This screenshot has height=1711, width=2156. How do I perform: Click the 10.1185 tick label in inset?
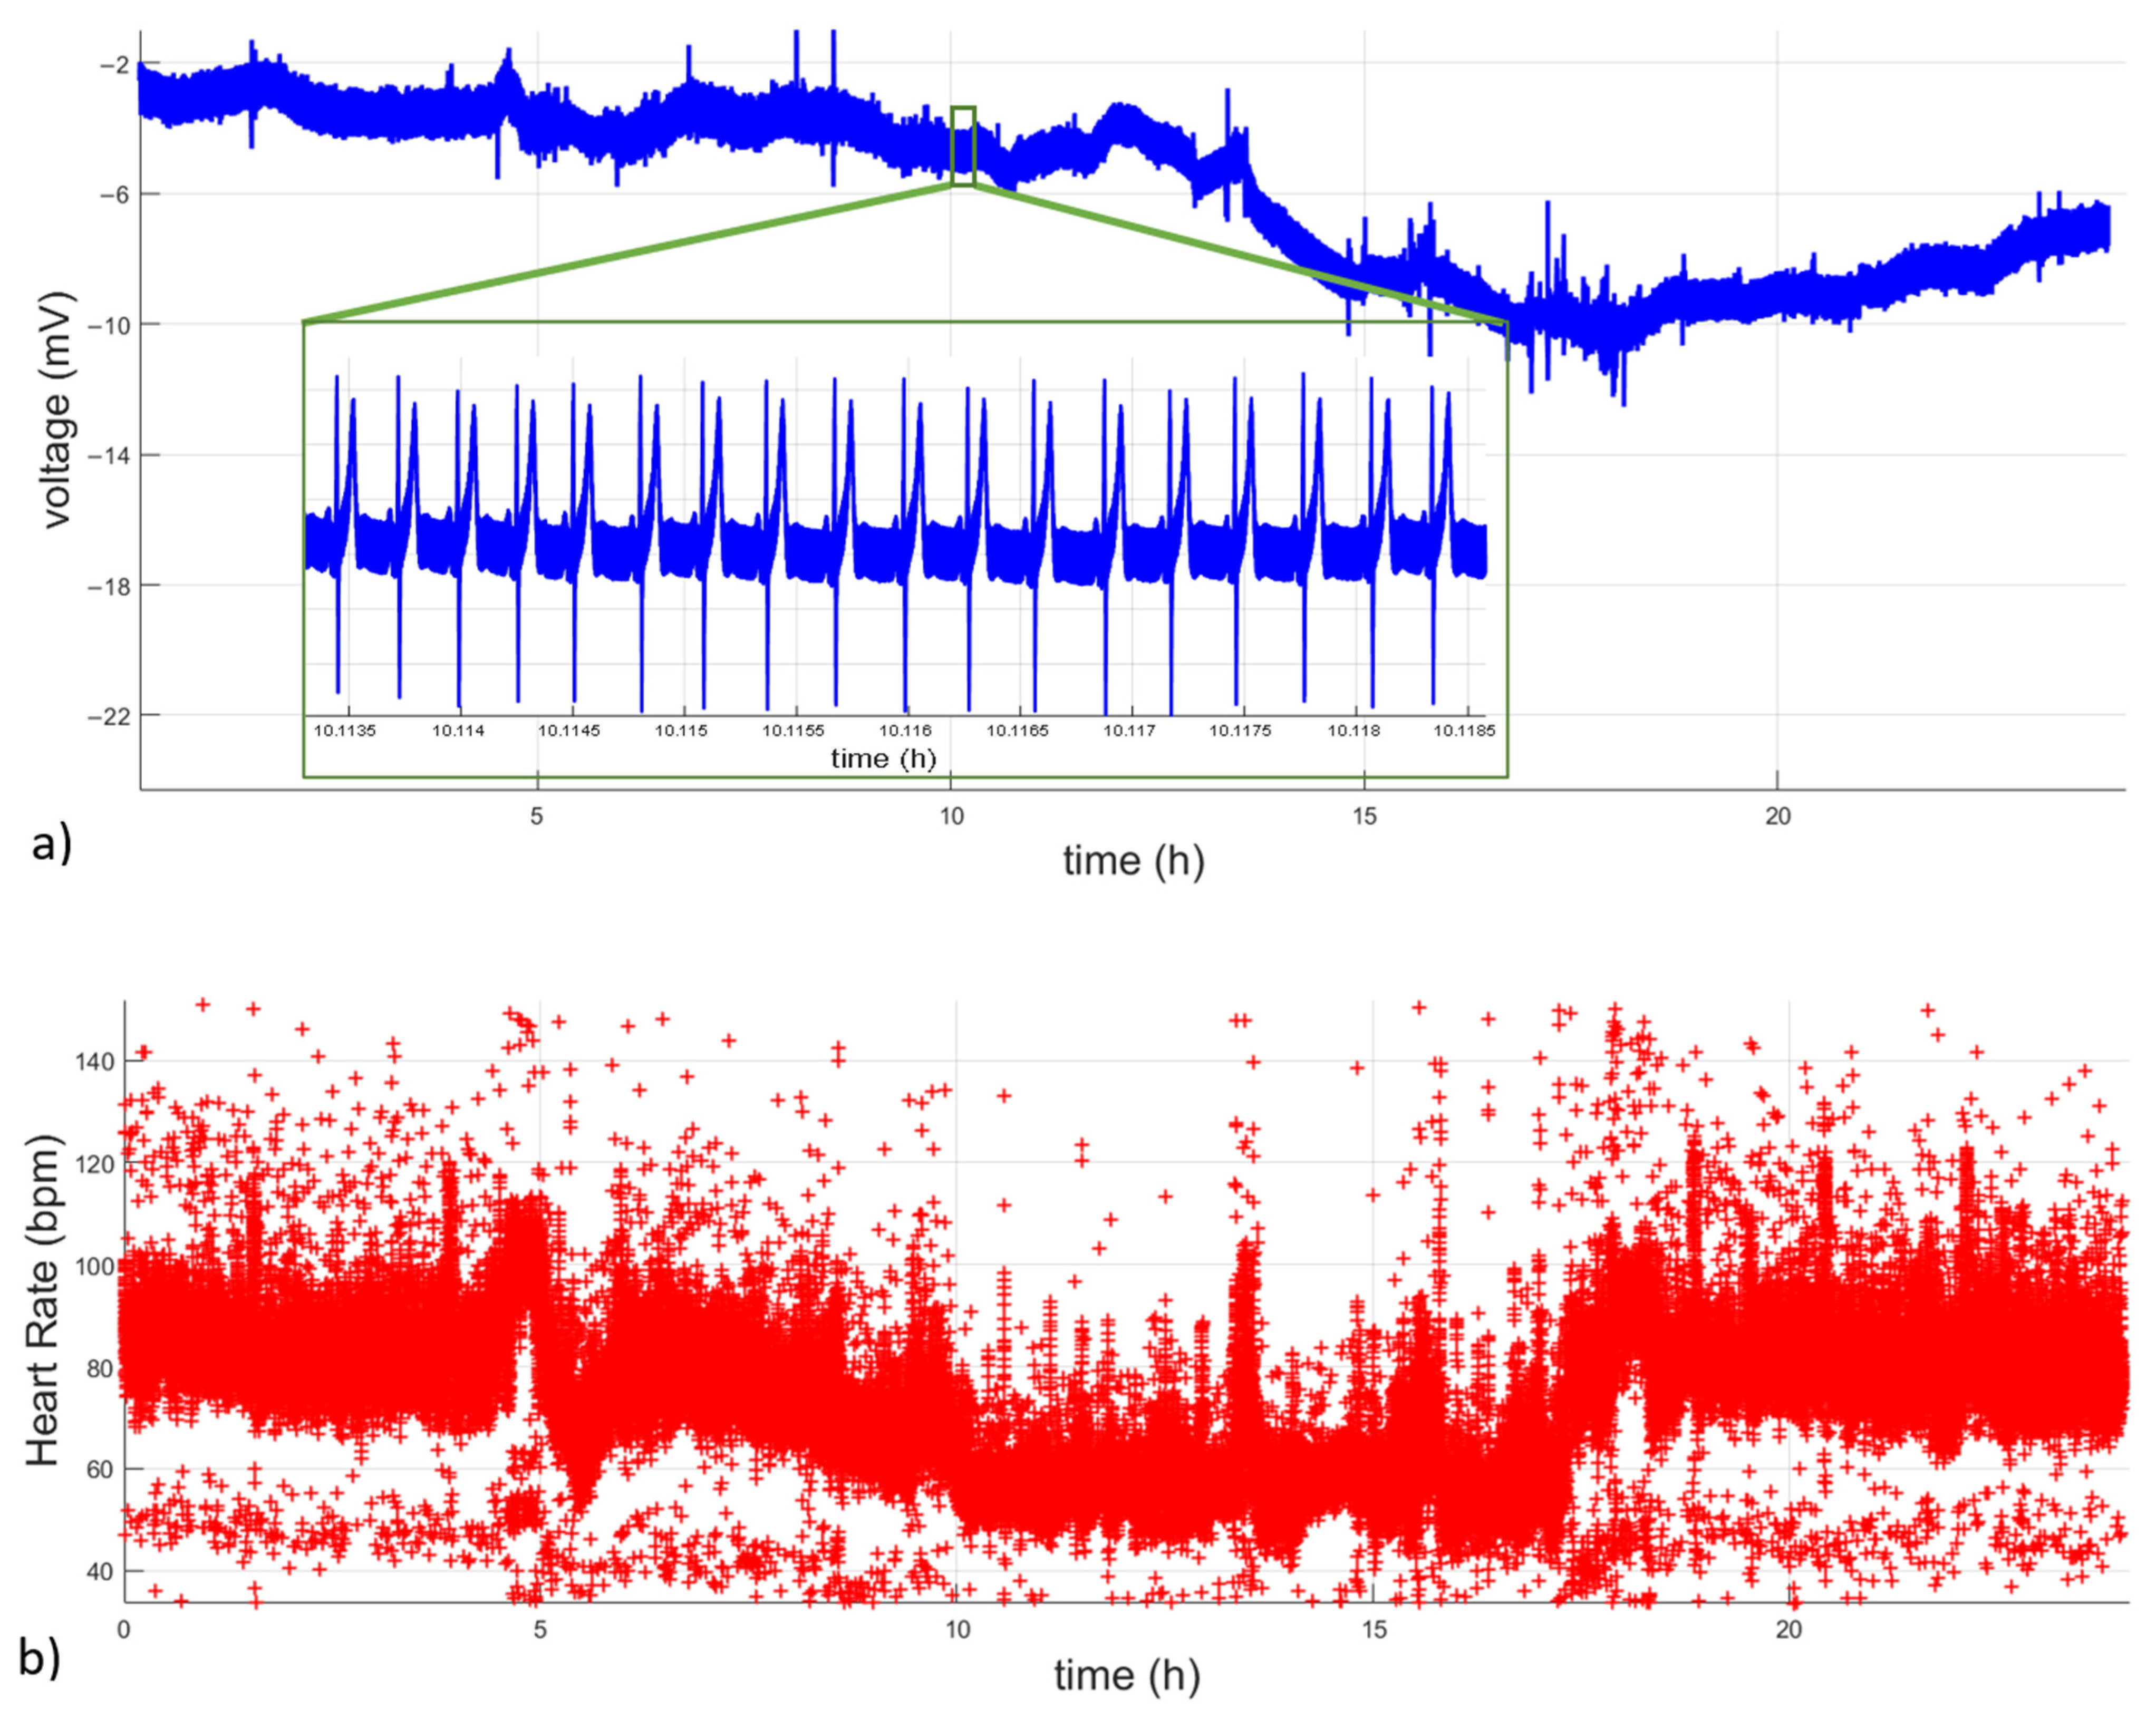(x=1464, y=731)
